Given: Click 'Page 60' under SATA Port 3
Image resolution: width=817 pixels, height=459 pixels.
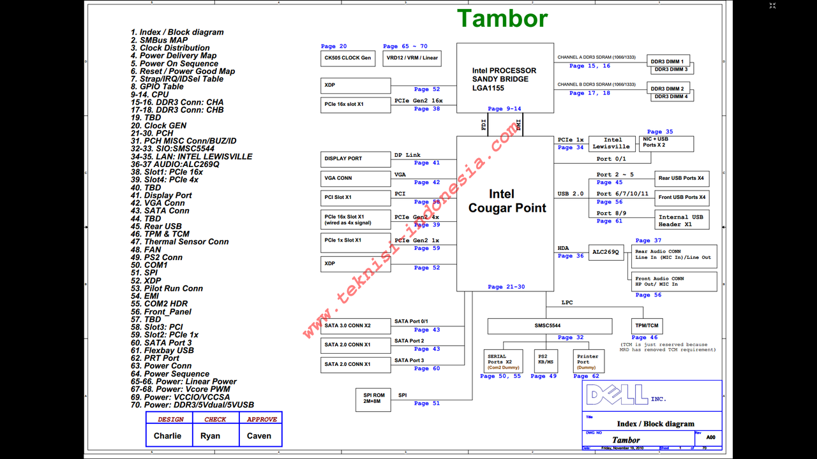Looking at the screenshot, I should pos(427,368).
